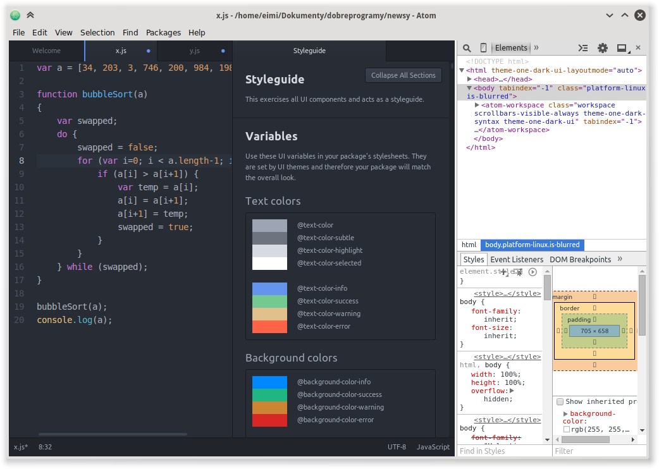Show more DevTools panels via chevrons after Elements
Image resolution: width=659 pixels, height=469 pixels.
536,47
